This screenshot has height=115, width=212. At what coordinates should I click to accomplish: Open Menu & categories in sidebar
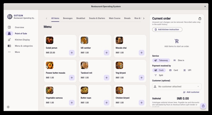[x=24, y=46]
